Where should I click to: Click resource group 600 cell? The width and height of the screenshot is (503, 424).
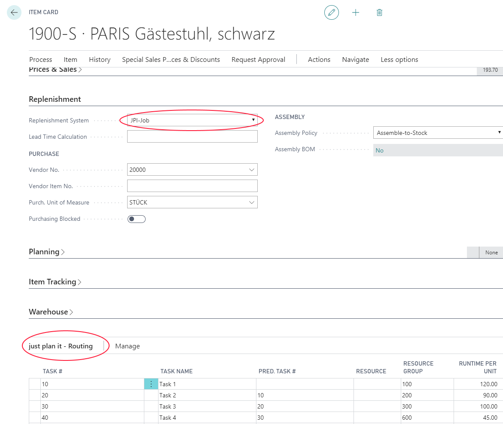pos(427,418)
